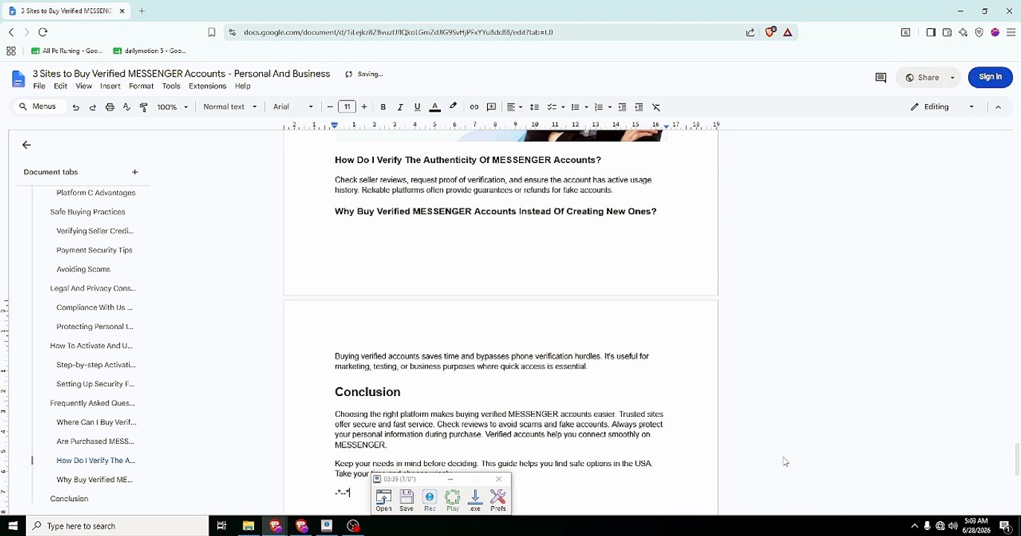The height and width of the screenshot is (536, 1021).
Task: Redo the last undone action
Action: [x=92, y=107]
